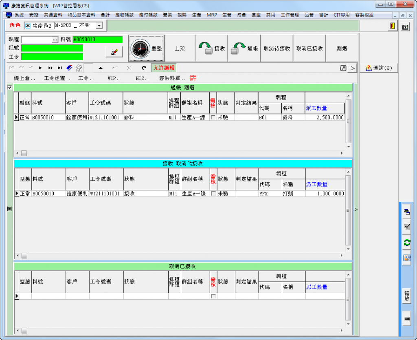
Task: Open the 角色 role dropdown
Action: [x=99, y=26]
